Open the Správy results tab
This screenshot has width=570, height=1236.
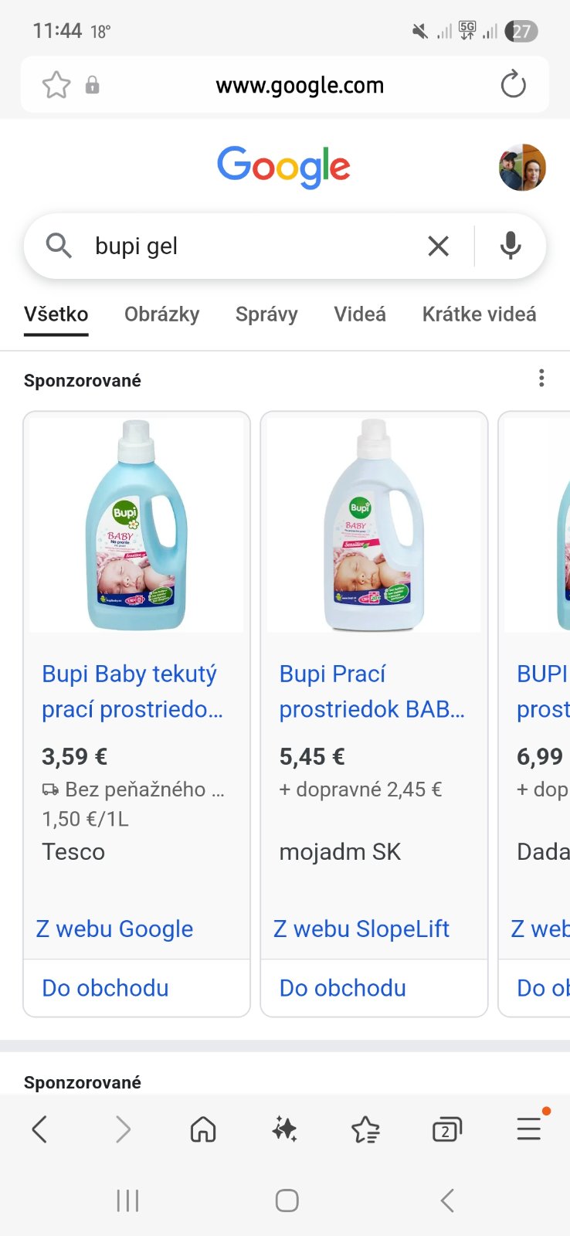coord(266,314)
